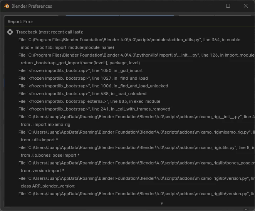
Task: Click the "Report: Error" header text
Action: [x=20, y=22]
